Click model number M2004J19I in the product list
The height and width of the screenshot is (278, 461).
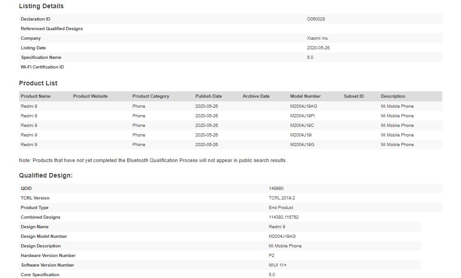coord(301,135)
